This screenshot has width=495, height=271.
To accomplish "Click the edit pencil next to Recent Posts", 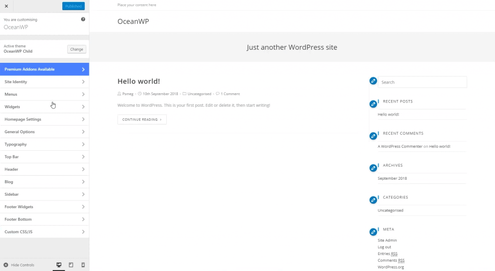I will (373, 104).
